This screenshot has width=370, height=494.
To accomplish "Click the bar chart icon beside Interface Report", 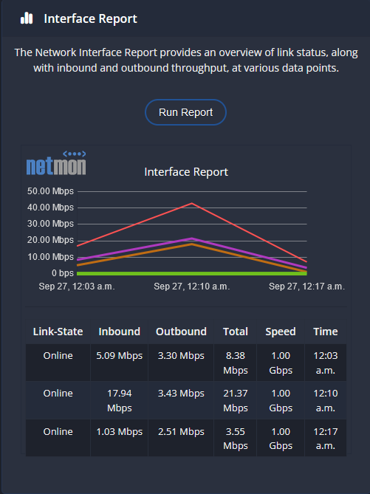I will click(x=27, y=18).
